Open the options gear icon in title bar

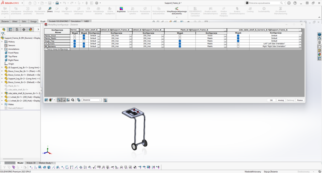pos(97,3)
